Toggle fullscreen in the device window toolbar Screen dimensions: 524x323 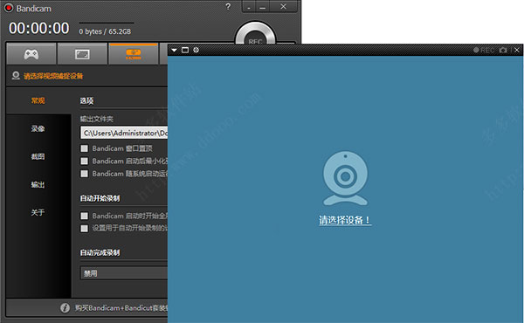point(185,50)
